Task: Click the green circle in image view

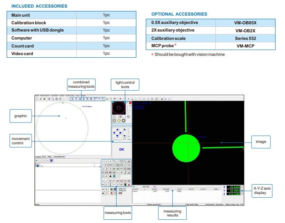Action: click(x=186, y=148)
